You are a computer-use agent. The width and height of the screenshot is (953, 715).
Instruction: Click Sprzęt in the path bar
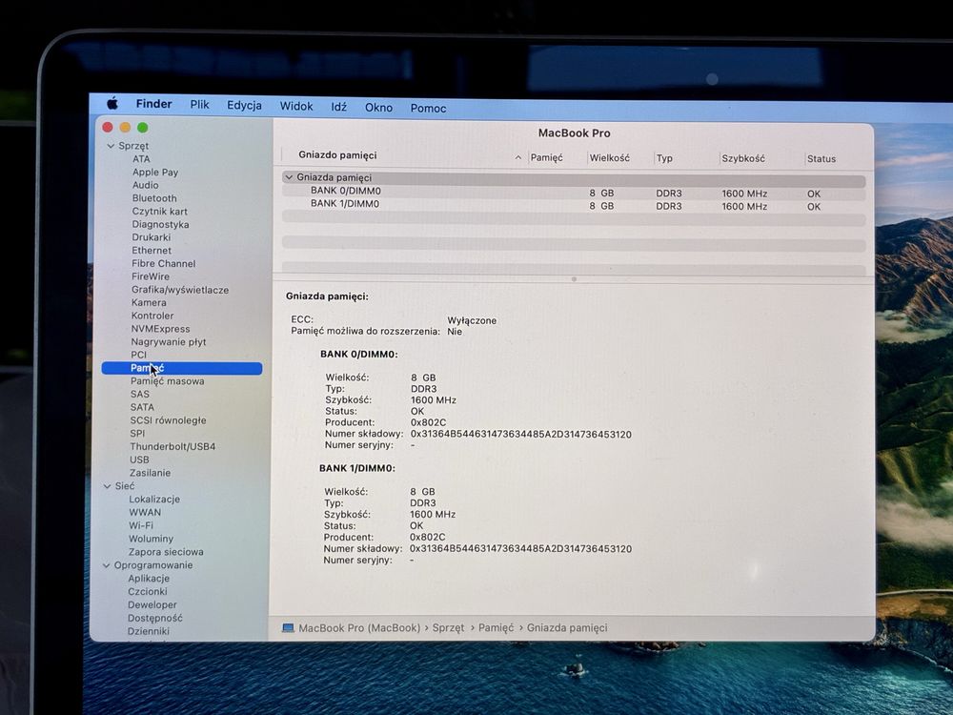coord(448,627)
